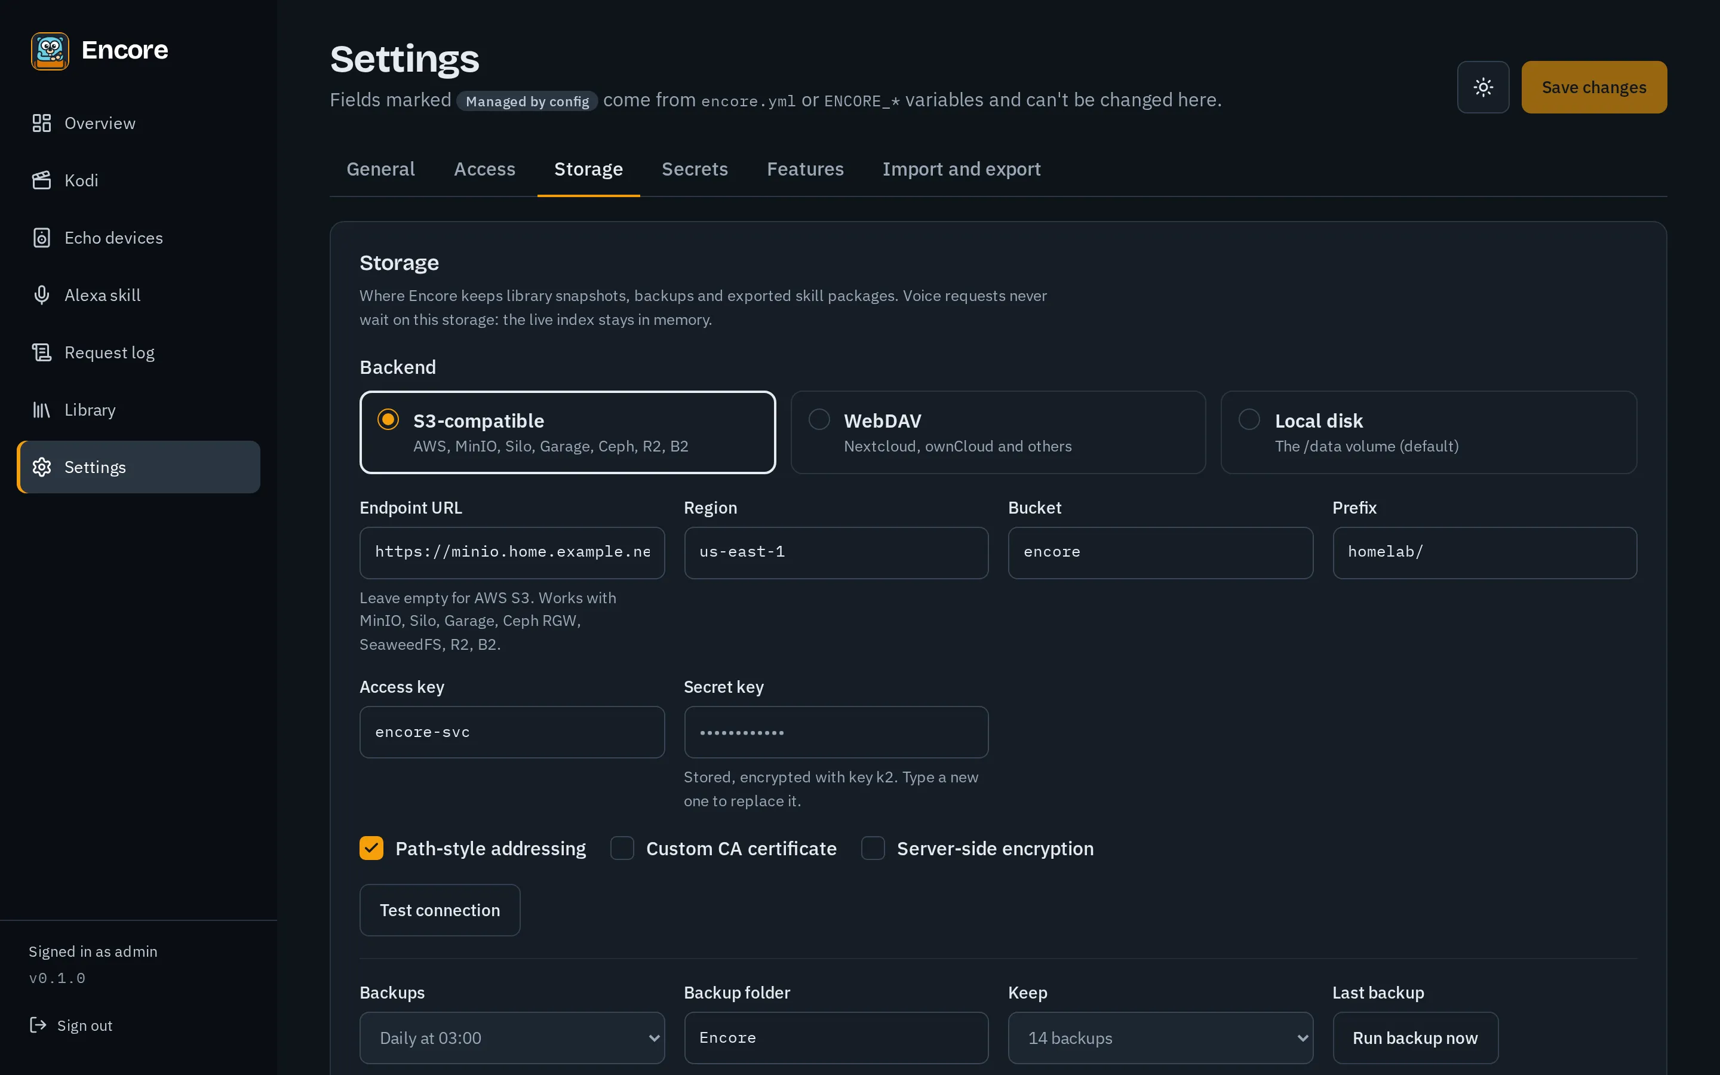This screenshot has height=1075, width=1720.
Task: Click the Storage tab
Action: 588,169
